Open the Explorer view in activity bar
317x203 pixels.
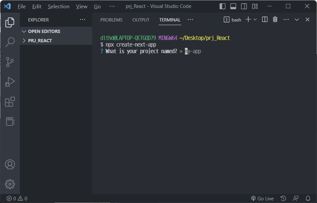click(x=10, y=22)
